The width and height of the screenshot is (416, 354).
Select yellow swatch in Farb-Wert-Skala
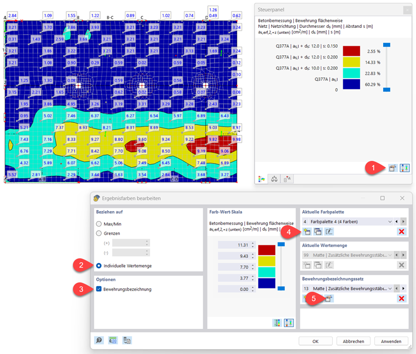click(x=267, y=261)
